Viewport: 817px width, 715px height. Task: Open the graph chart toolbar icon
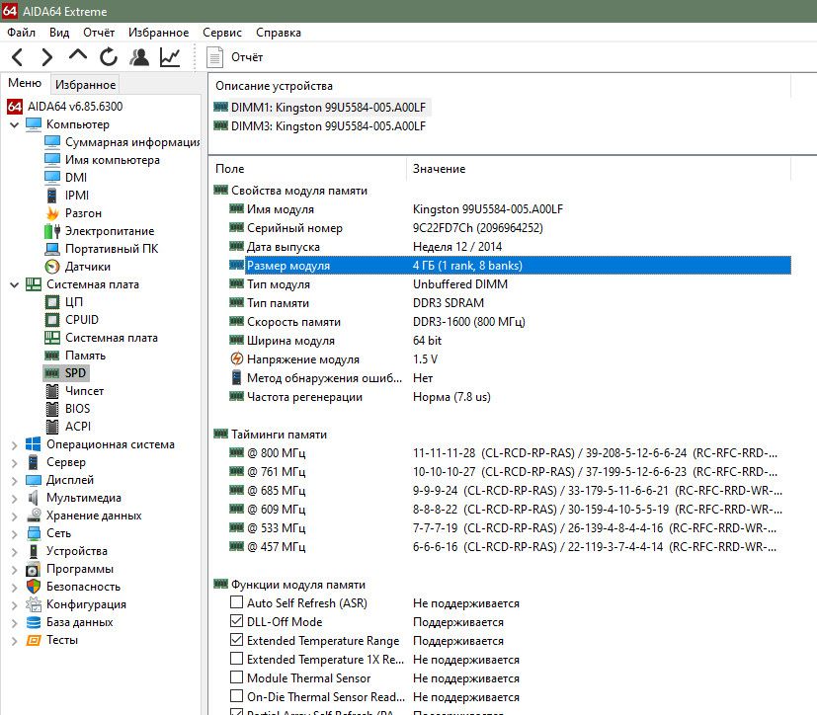[170, 56]
